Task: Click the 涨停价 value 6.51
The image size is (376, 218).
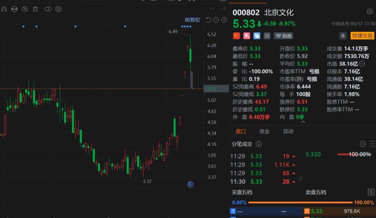Action: click(302, 102)
